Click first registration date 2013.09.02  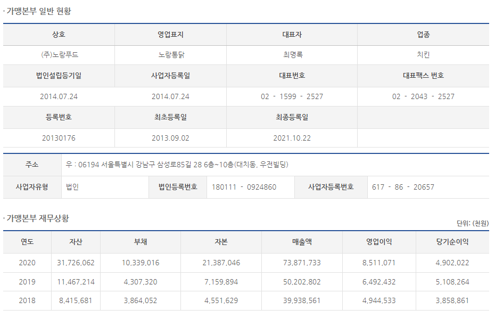coord(170,138)
